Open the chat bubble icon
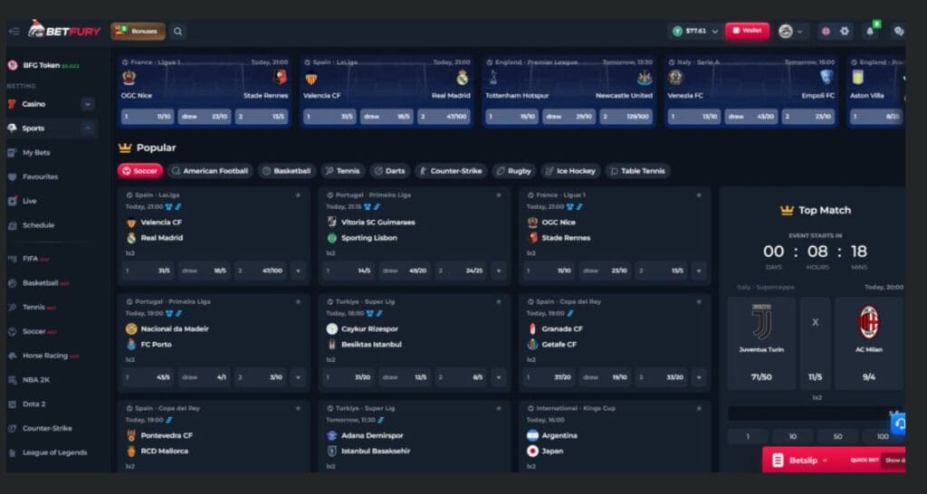 coord(899,32)
